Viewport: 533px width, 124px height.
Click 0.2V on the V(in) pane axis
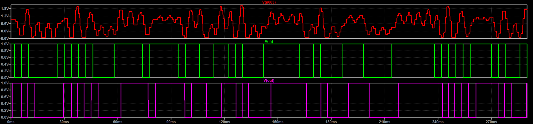click(x=5, y=71)
